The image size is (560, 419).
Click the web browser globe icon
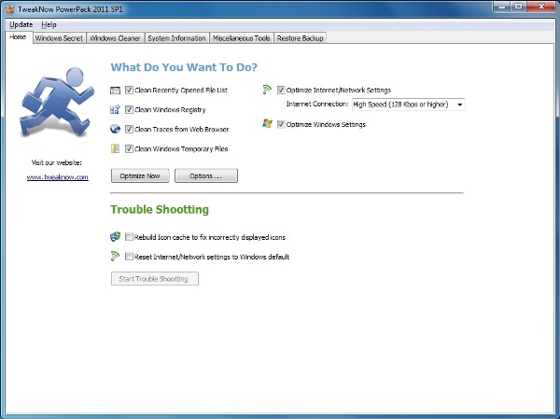[x=115, y=129]
